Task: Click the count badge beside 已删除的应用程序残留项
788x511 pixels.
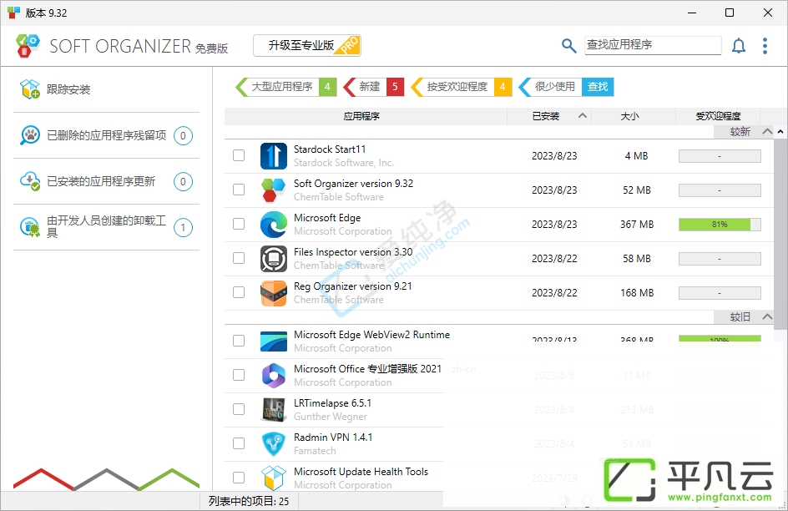Action: [x=183, y=135]
